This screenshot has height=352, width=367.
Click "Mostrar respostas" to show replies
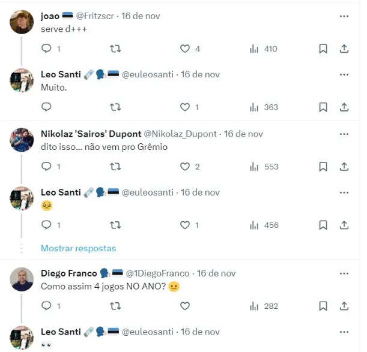(78, 248)
